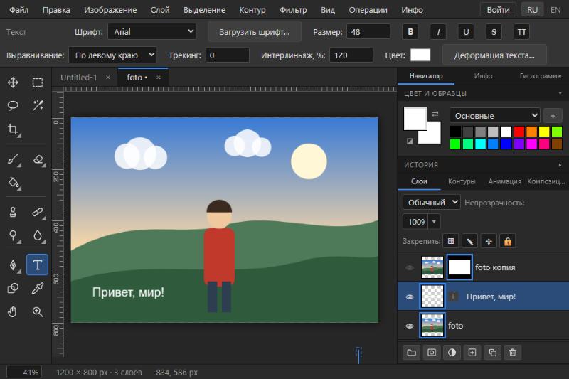This screenshot has width=569, height=379.
Task: Select the Pen tool
Action: tap(13, 265)
